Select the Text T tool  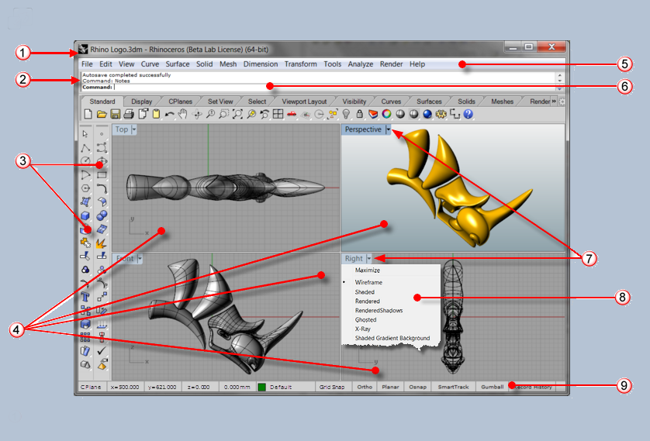tap(85, 297)
